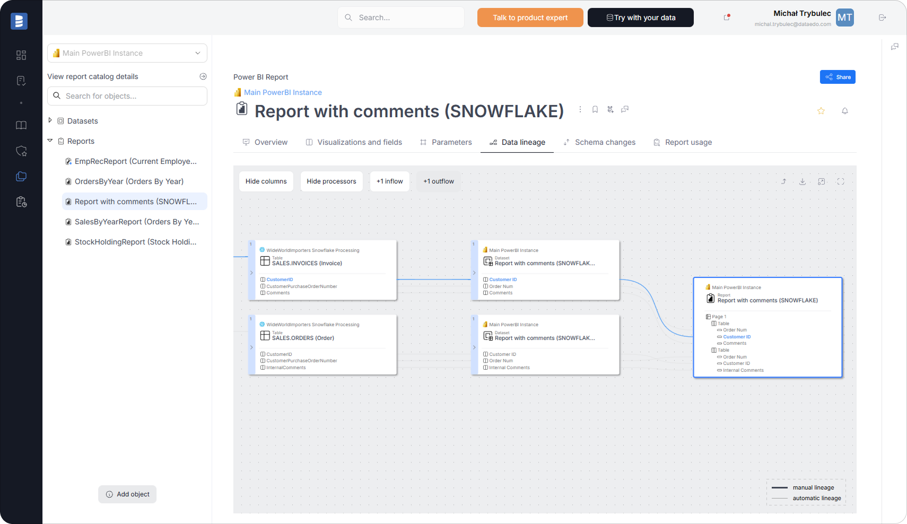Screen dimensions: 907x524
Task: Toggle notifications with the bell icon
Action: (845, 111)
